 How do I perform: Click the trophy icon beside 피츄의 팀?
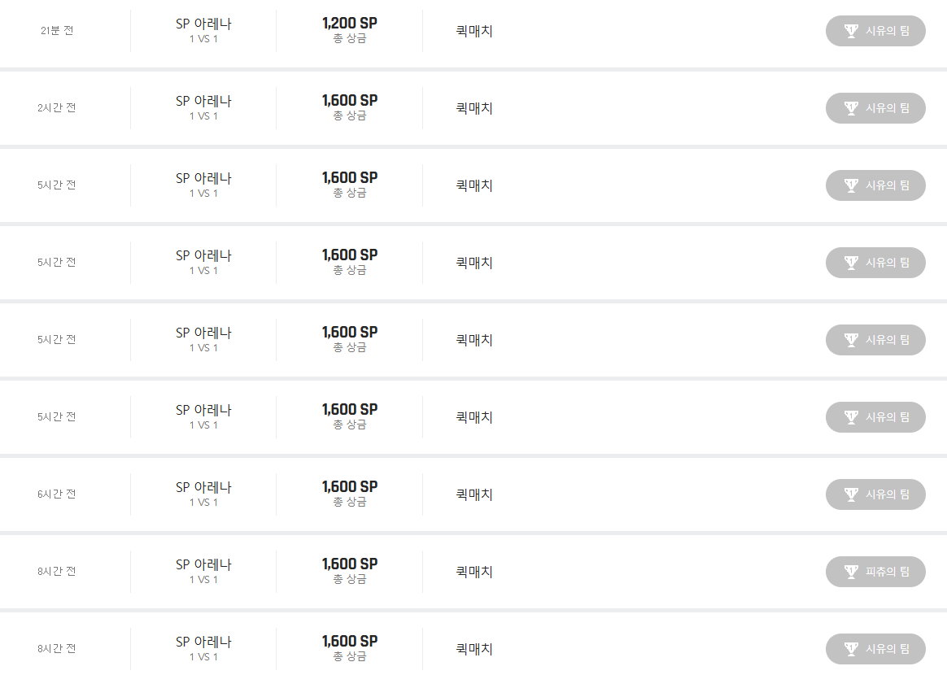pyautogui.click(x=851, y=572)
